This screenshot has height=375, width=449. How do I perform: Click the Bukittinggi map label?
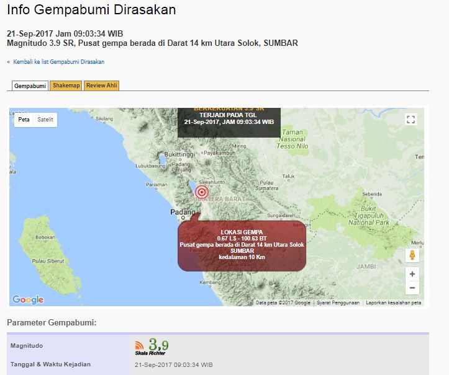coord(179,154)
